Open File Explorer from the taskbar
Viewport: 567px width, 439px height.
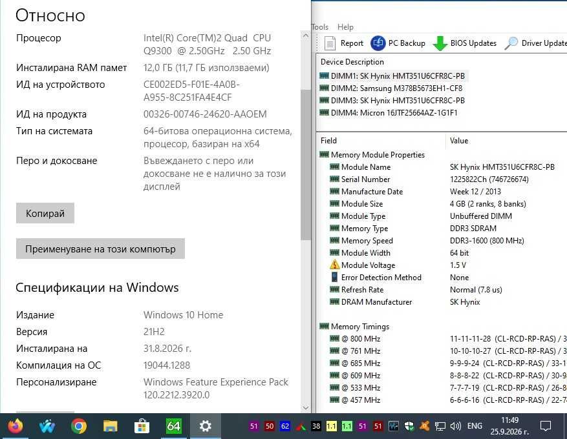coord(111,426)
